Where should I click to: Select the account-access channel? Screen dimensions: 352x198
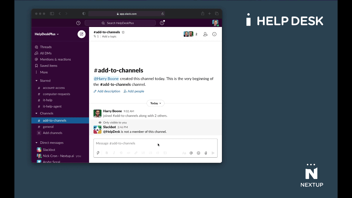click(60, 88)
